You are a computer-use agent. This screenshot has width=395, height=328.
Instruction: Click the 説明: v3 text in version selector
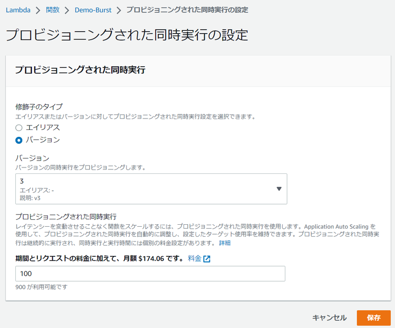coord(30,198)
